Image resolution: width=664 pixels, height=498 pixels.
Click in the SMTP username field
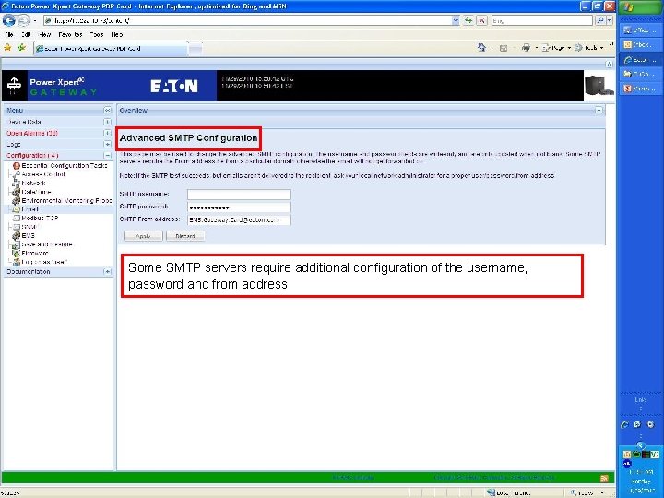point(239,195)
